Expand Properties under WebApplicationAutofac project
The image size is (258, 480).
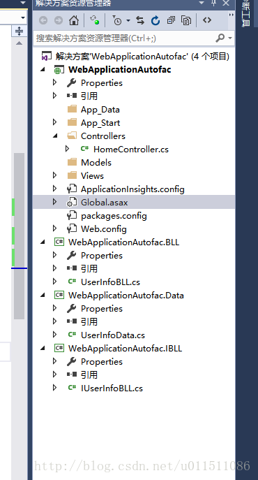pyautogui.click(x=54, y=82)
